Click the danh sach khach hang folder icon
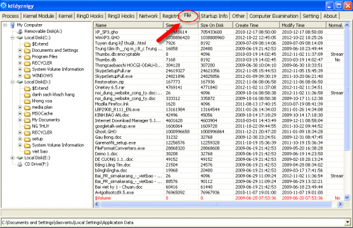The width and height of the screenshot is (353, 228). (27, 95)
